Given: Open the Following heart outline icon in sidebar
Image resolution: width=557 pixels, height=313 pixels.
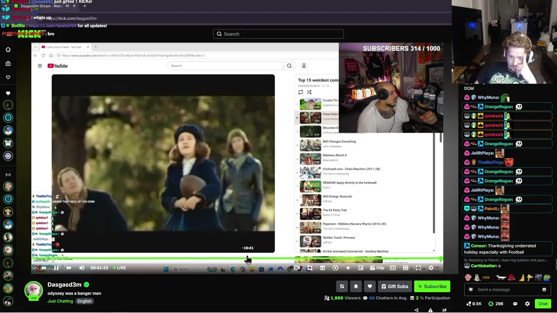Looking at the screenshot, I should point(8,77).
